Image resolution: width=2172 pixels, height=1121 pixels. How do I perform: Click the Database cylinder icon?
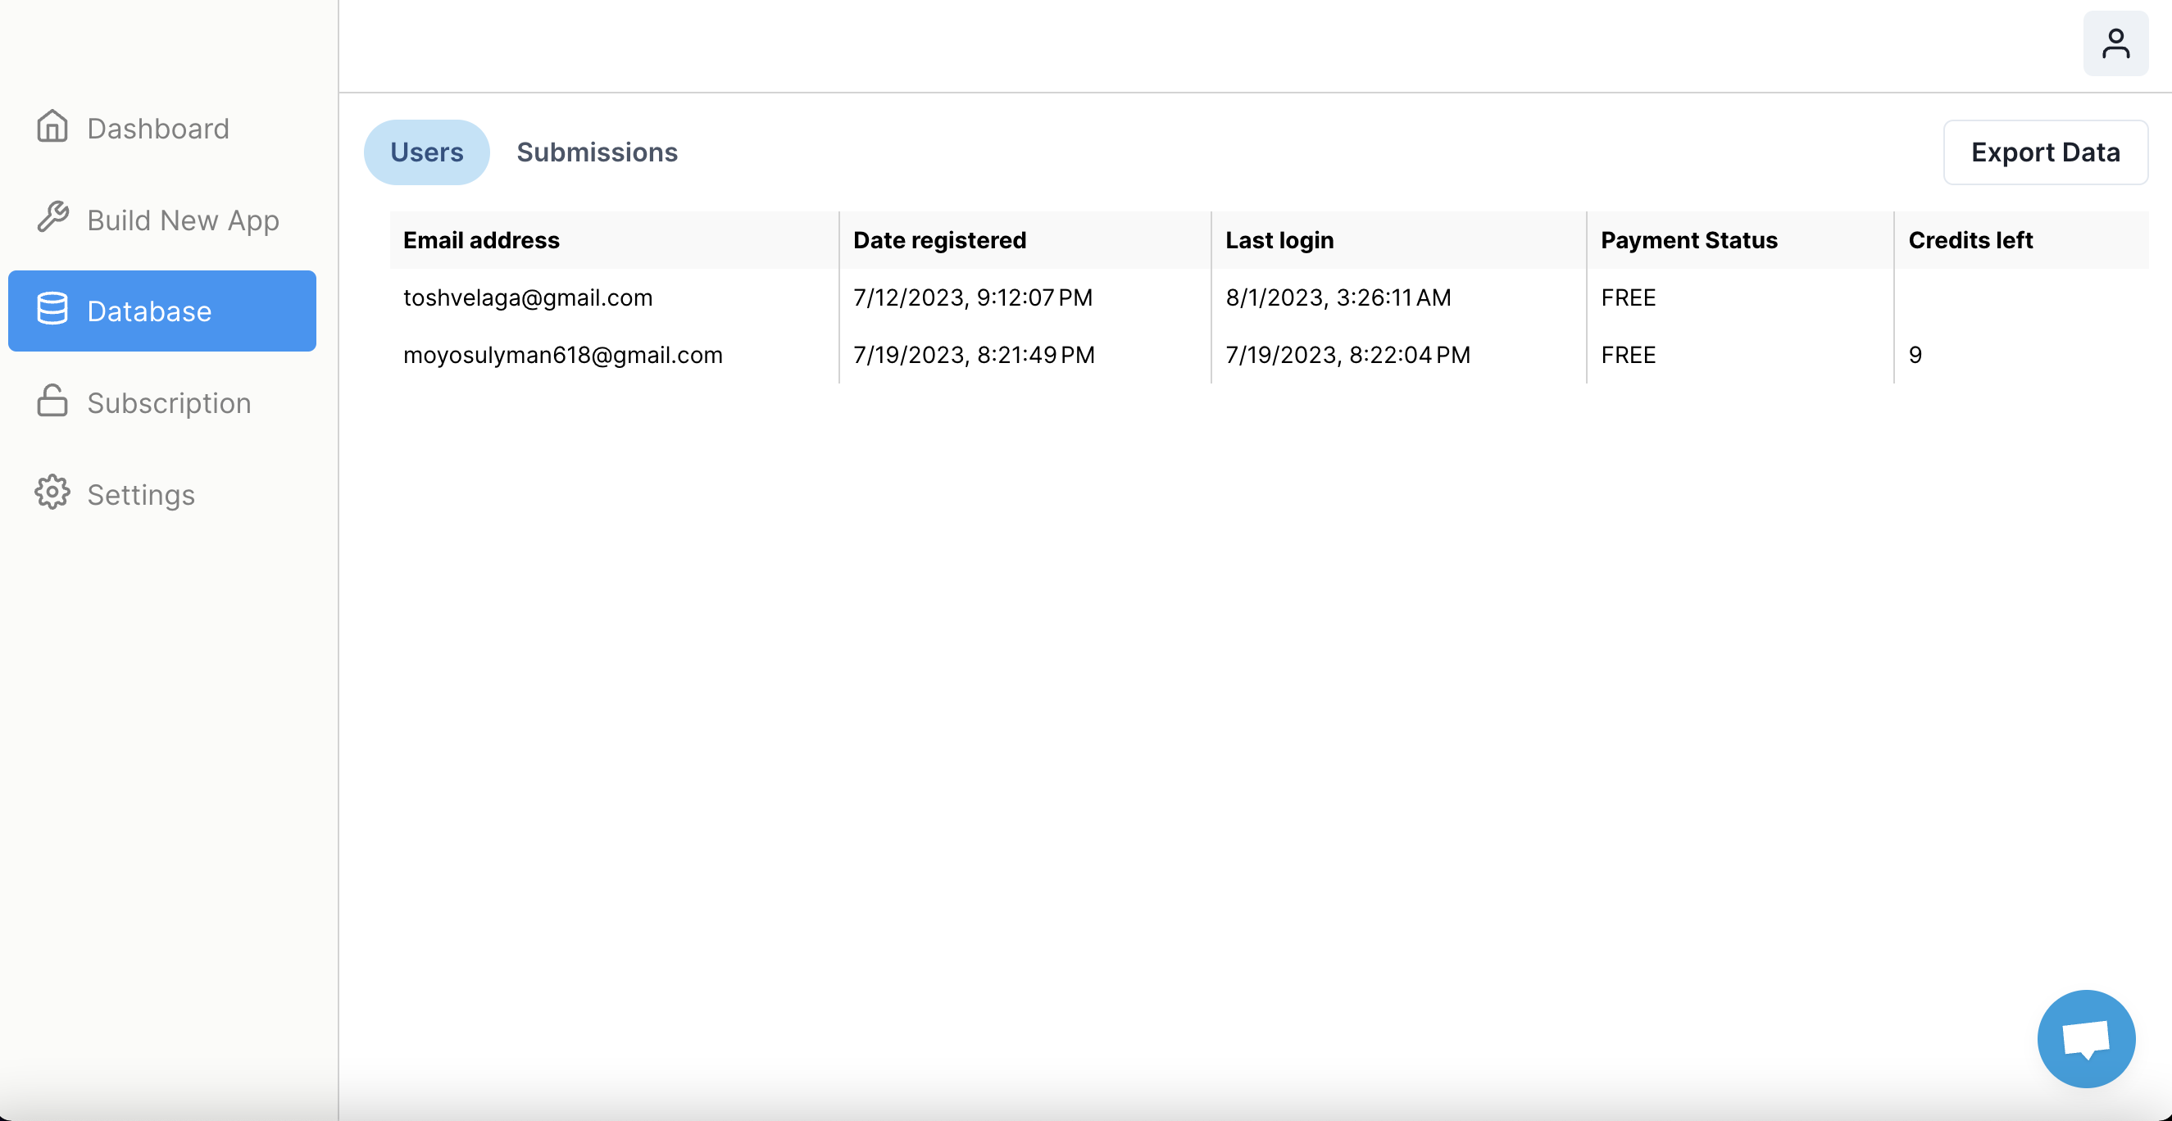[x=52, y=309]
